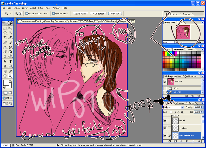This screenshot has width=206, height=148.
Task: Select the Eraser tool in the toolbox
Action: click(5, 51)
